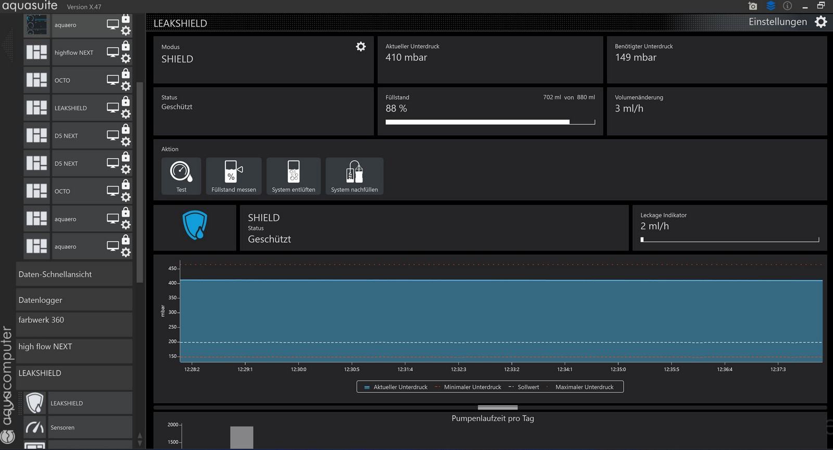Viewport: 833px width, 450px height.
Task: Click the gray bar in Pumpenlaufzeit chart
Action: tap(242, 438)
